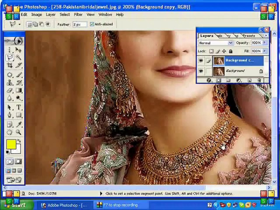
Task: Select the Eyedropper tool
Action: (x=19, y=124)
